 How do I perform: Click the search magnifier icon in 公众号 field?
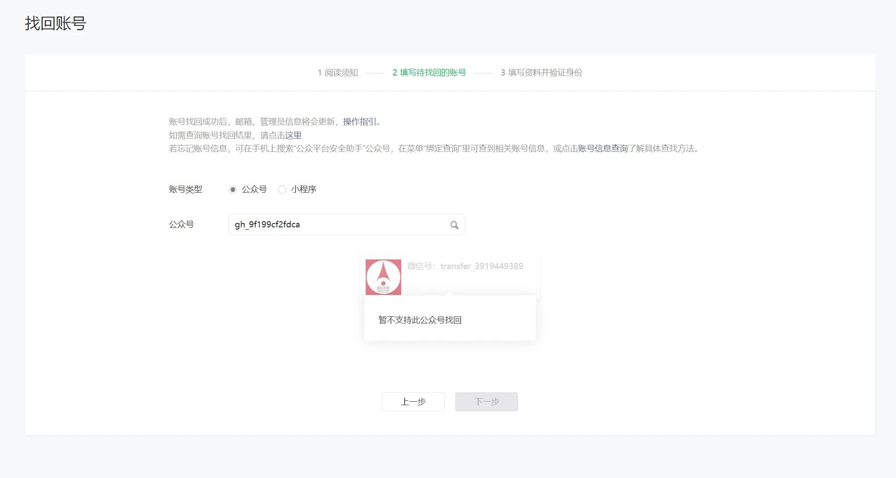point(454,225)
